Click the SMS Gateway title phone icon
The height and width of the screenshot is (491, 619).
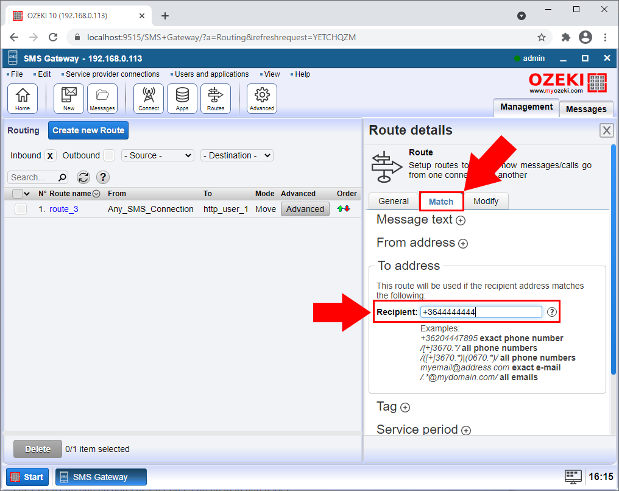[x=13, y=58]
